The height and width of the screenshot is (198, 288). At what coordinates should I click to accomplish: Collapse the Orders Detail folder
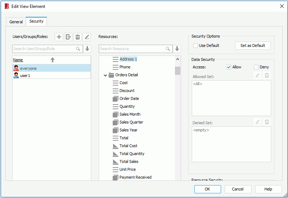coord(105,75)
